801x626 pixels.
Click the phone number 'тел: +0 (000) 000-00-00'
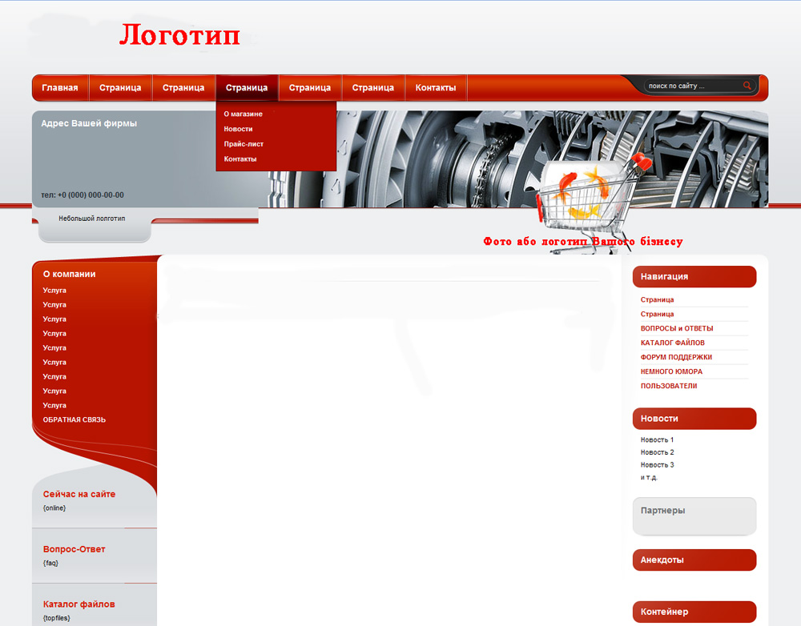[x=83, y=195]
